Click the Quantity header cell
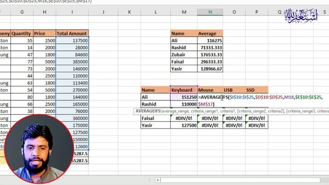329x185 pixels. point(22,33)
